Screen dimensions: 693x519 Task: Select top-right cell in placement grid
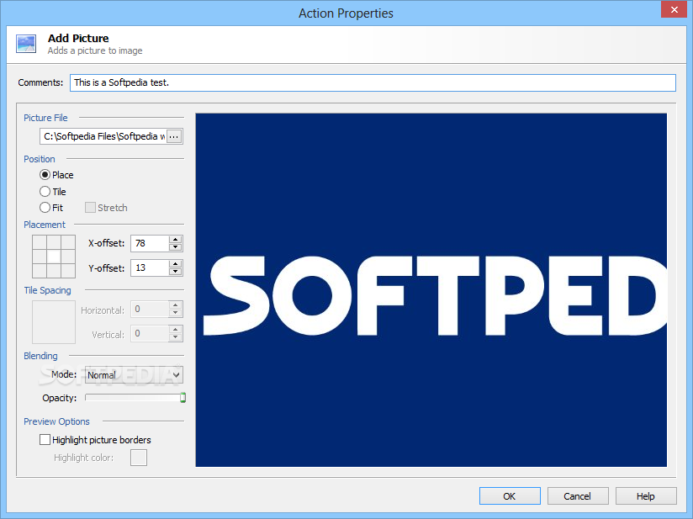(68, 242)
